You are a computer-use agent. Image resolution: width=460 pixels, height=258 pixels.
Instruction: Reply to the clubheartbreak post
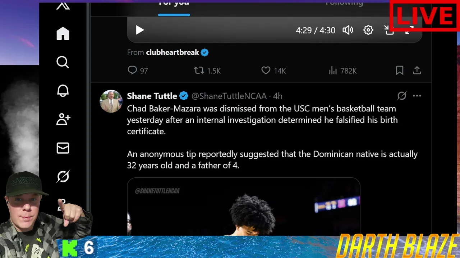[x=138, y=71]
